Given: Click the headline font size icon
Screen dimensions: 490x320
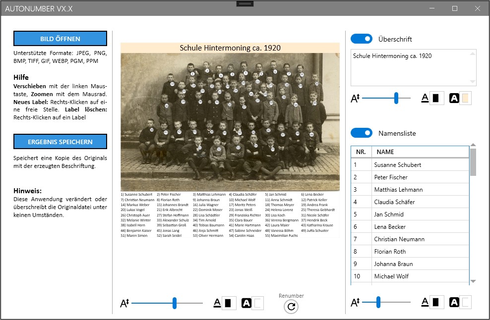Looking at the screenshot, I should pyautogui.click(x=355, y=99).
